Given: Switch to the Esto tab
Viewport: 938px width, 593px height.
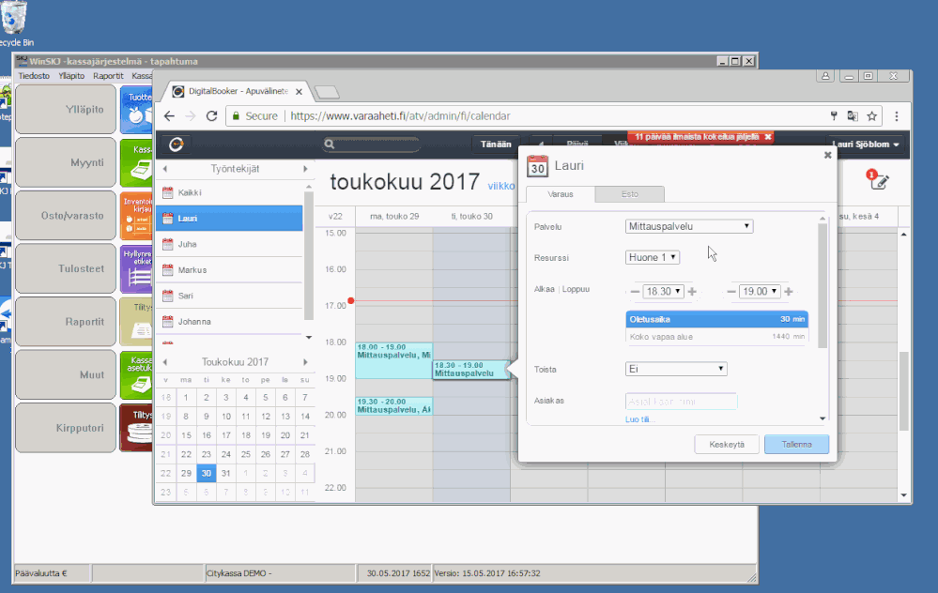Looking at the screenshot, I should [629, 193].
